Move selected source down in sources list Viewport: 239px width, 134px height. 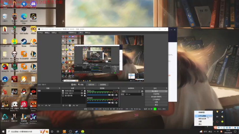point(77,105)
